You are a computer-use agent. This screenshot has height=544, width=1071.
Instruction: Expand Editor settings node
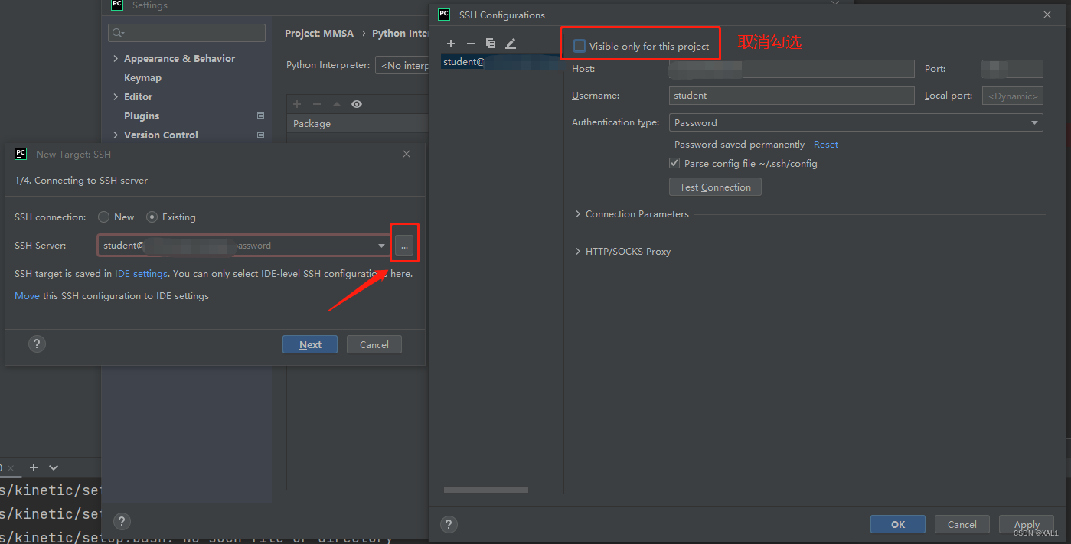tap(116, 97)
